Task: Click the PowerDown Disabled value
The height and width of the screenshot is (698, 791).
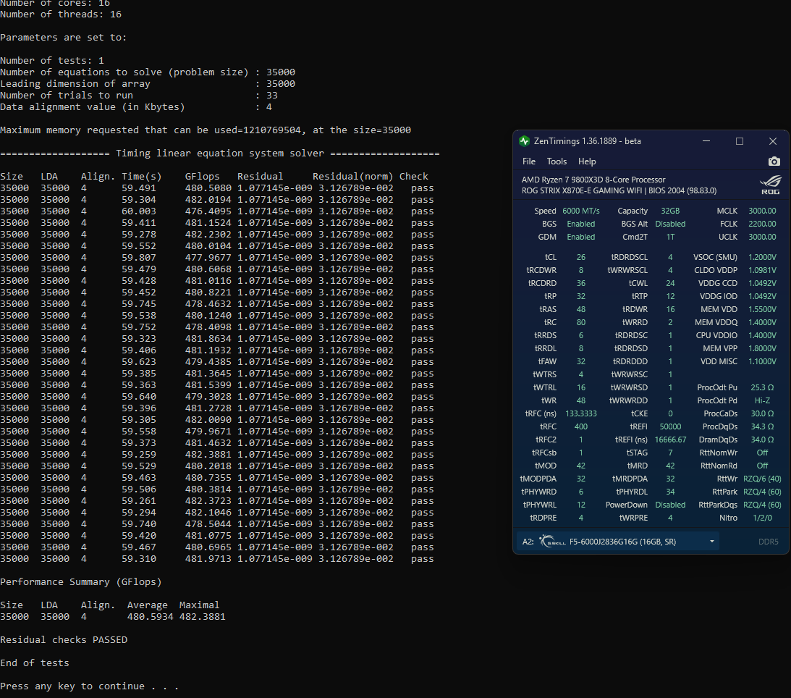Action: [x=670, y=505]
